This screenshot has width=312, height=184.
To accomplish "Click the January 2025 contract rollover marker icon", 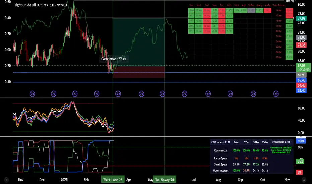I will (x=75, y=94).
